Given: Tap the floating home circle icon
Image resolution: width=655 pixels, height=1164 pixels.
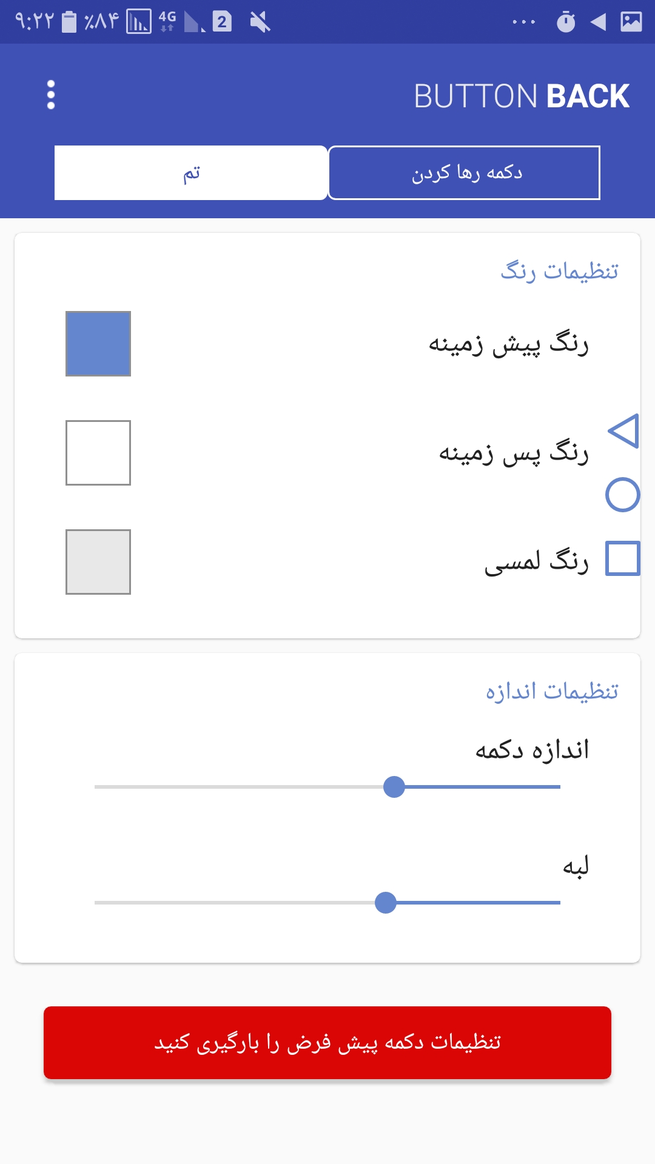Looking at the screenshot, I should (x=623, y=495).
